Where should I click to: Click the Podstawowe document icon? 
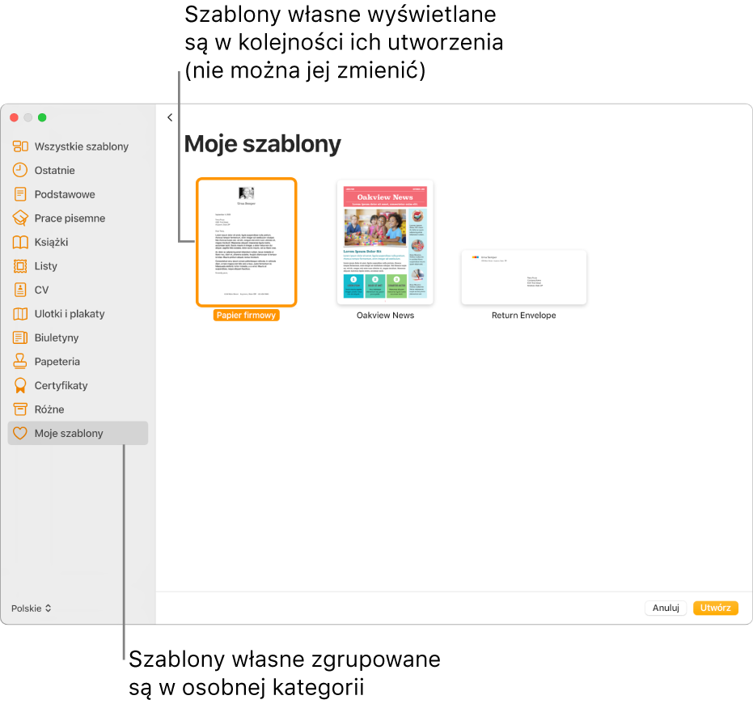pyautogui.click(x=20, y=194)
